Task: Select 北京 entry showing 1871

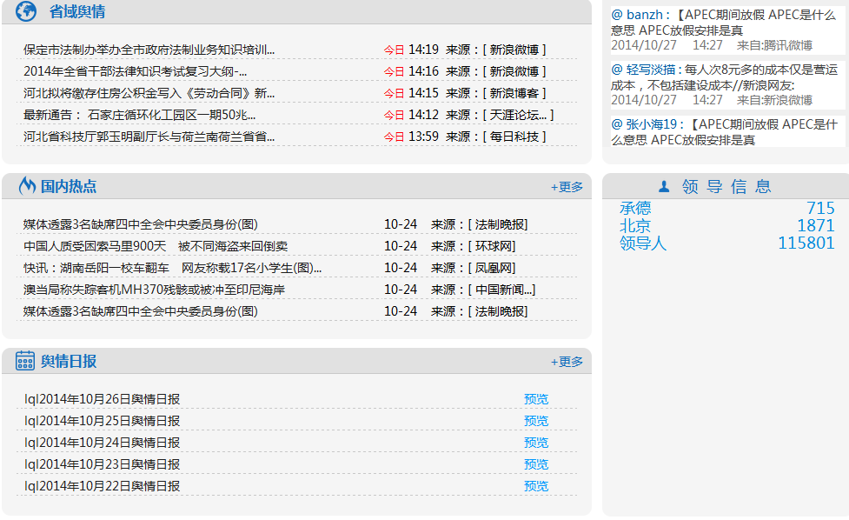Action: click(x=634, y=226)
